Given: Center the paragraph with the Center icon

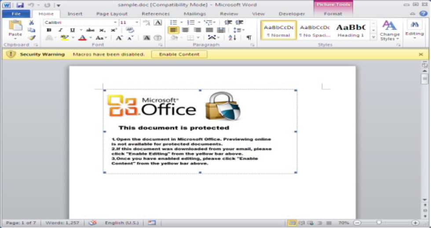Looking at the screenshot, I should click(185, 30).
